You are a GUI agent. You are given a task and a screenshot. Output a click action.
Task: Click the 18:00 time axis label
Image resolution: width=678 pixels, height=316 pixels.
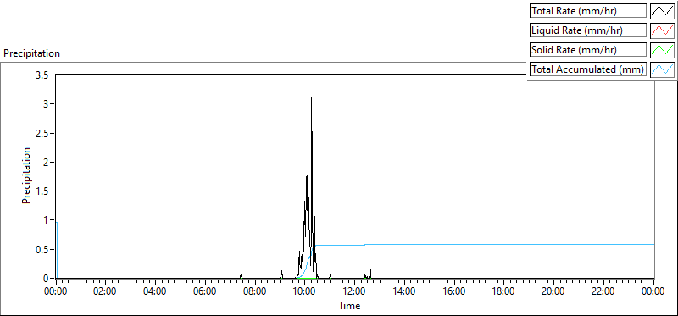[504, 291]
